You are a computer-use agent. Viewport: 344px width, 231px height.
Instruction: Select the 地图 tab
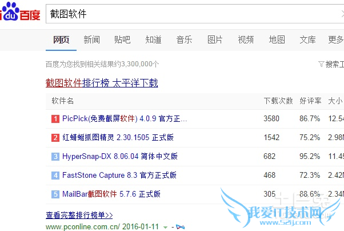point(277,40)
